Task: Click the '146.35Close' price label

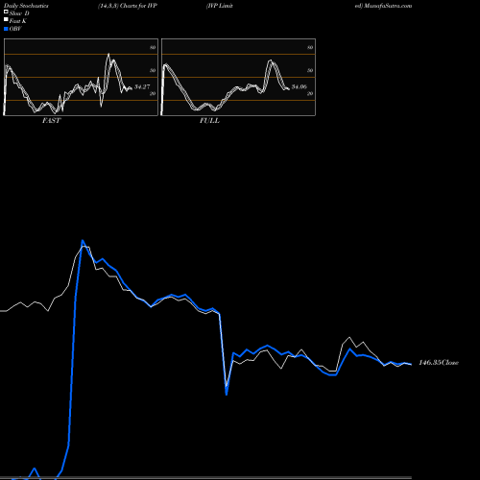Action: pyautogui.click(x=439, y=363)
